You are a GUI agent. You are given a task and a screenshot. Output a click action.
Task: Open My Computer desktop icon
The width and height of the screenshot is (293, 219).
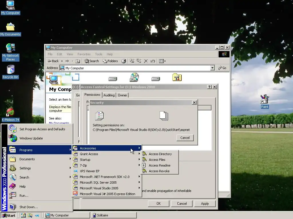tap(10, 7)
